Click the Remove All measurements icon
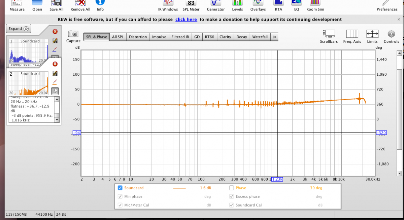This screenshot has height=220, width=404. [80, 3]
